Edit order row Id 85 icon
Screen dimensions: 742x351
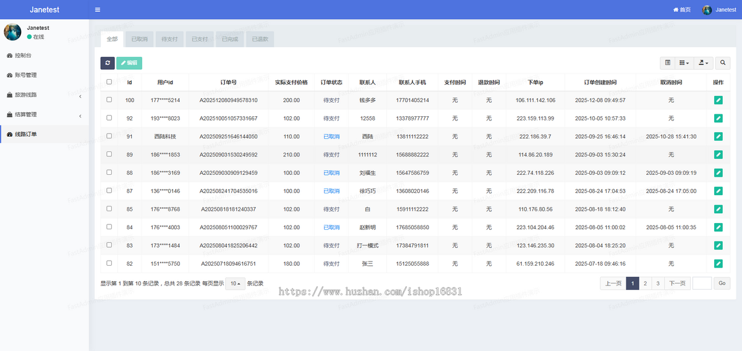(718, 209)
